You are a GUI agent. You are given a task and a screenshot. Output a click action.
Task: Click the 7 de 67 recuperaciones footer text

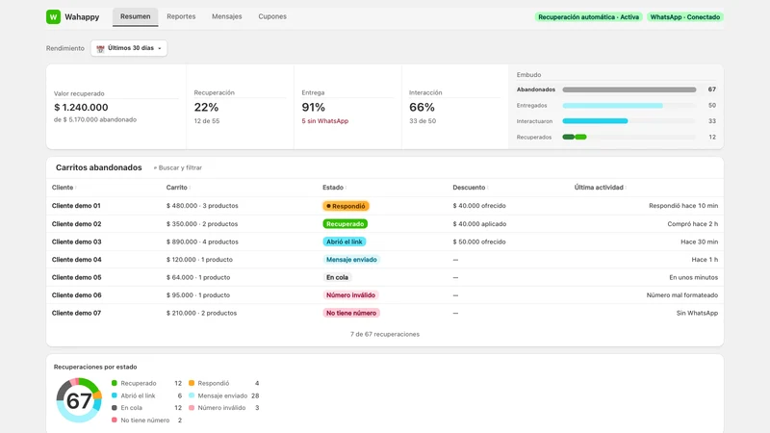(x=385, y=334)
